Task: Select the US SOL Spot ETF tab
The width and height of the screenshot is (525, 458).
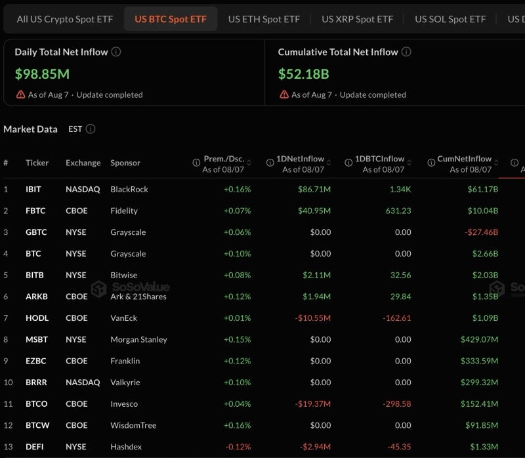Action: click(x=450, y=20)
